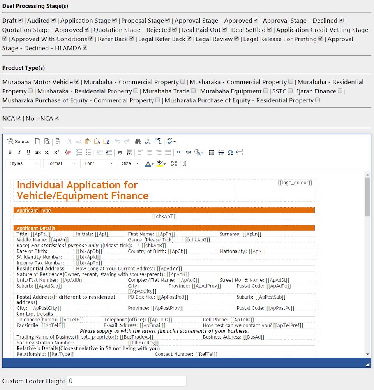Check the Murabaha Trade checkbox
The width and height of the screenshot is (374, 390).
(193, 91)
